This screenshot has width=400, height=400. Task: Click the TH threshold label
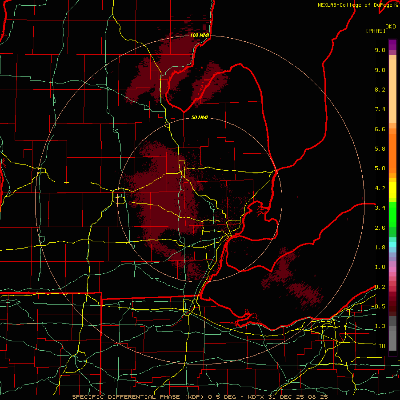point(382,346)
